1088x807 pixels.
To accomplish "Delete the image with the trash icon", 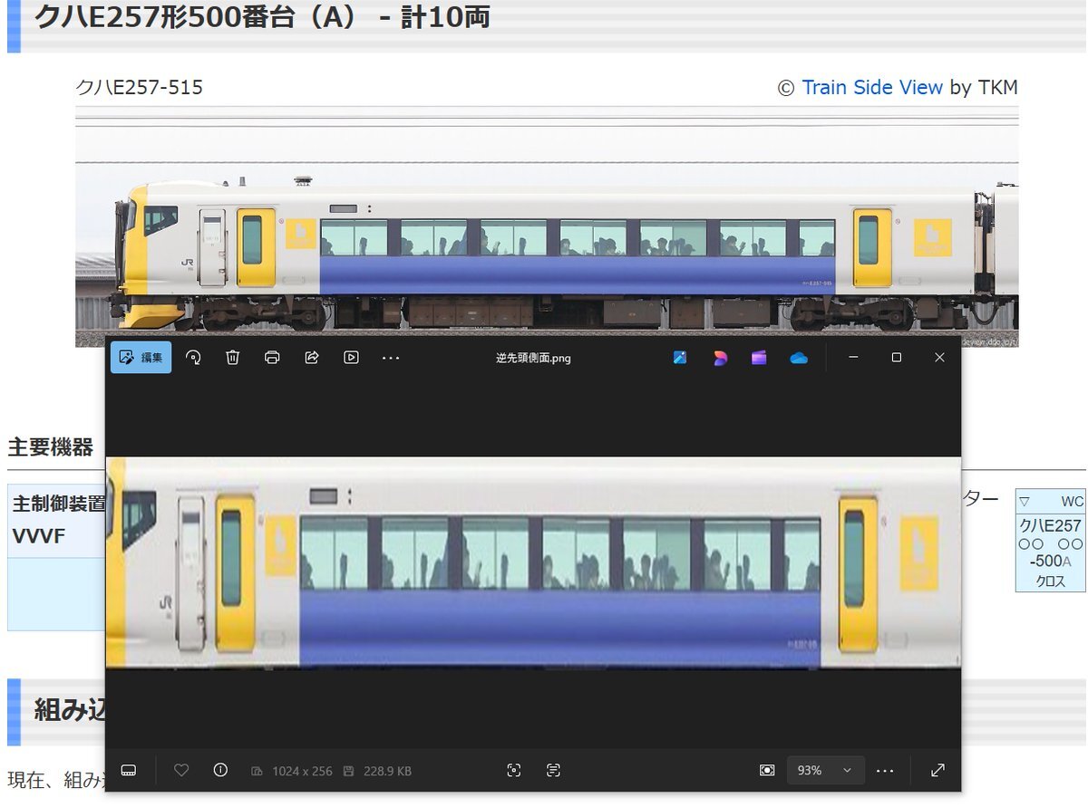I will tap(233, 358).
